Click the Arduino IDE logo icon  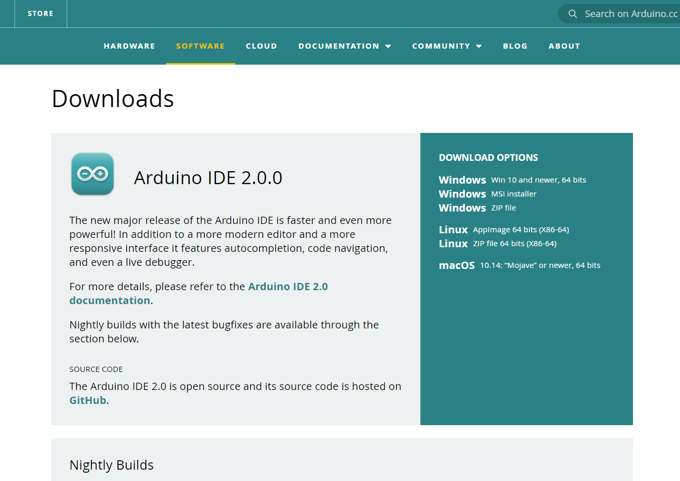coord(93,174)
